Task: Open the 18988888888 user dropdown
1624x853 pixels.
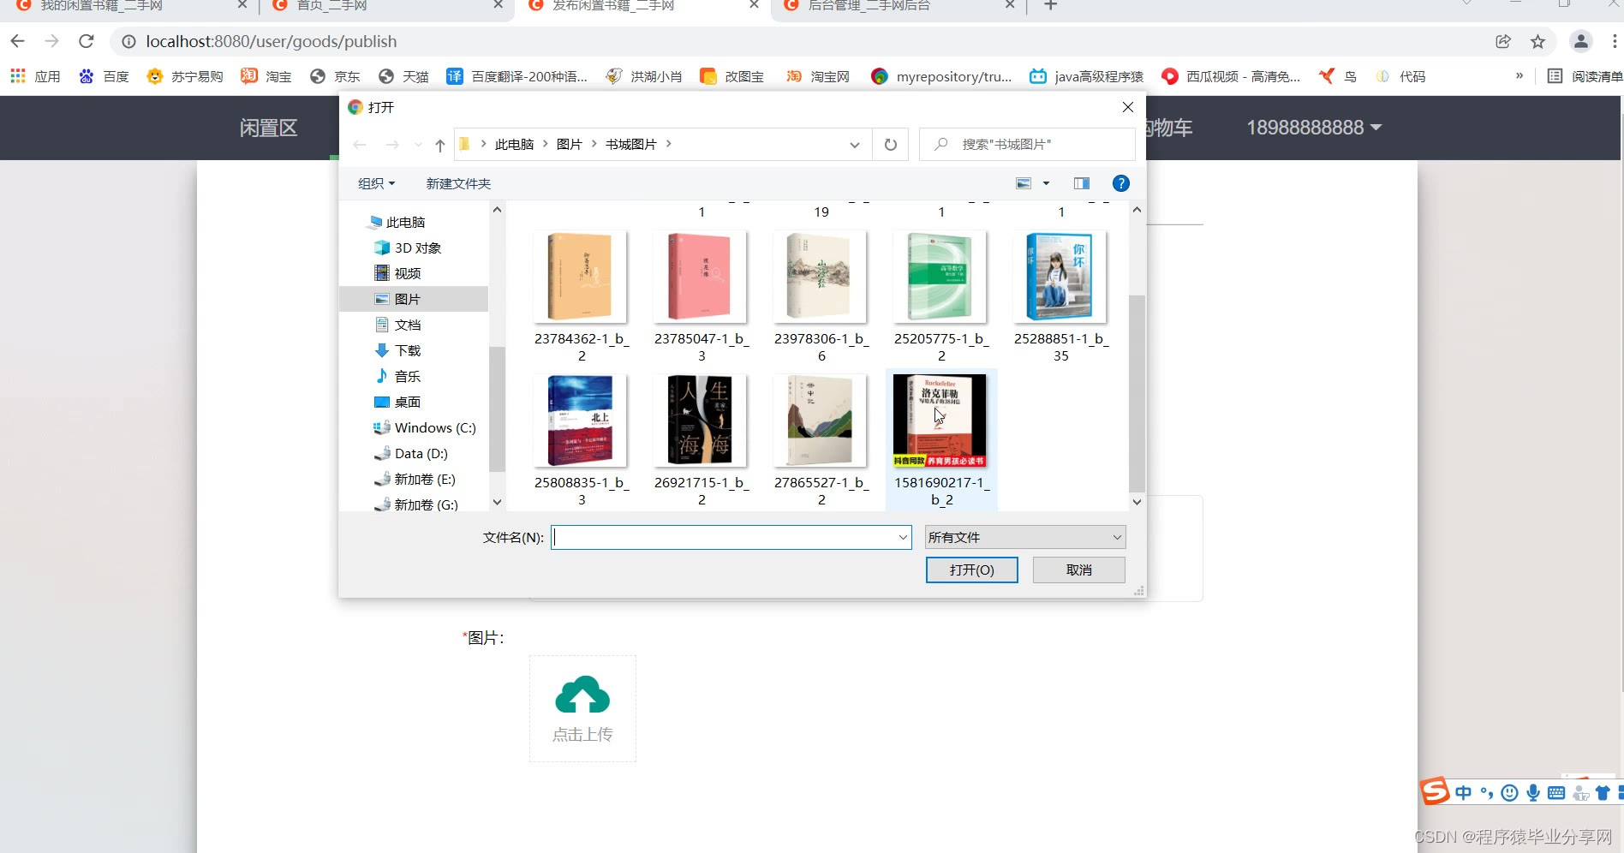Action: (1314, 128)
